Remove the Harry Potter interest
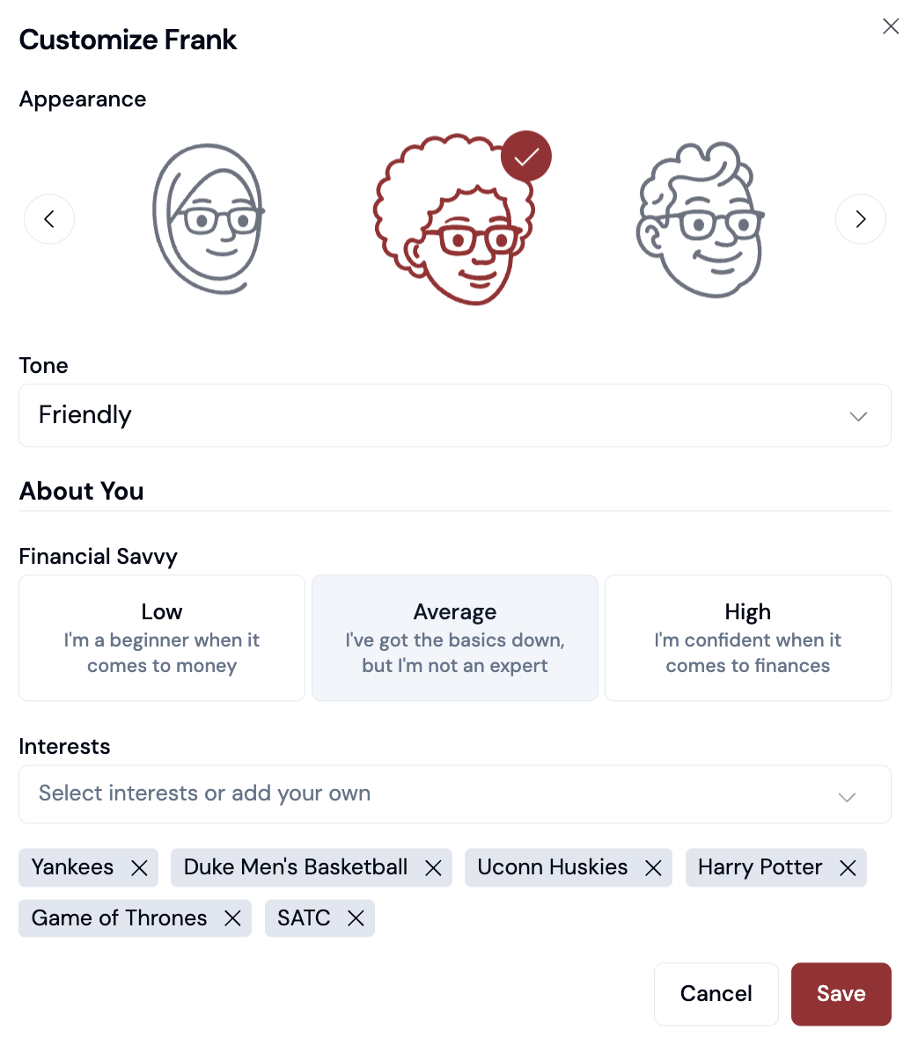This screenshot has width=918, height=1045. pos(847,867)
